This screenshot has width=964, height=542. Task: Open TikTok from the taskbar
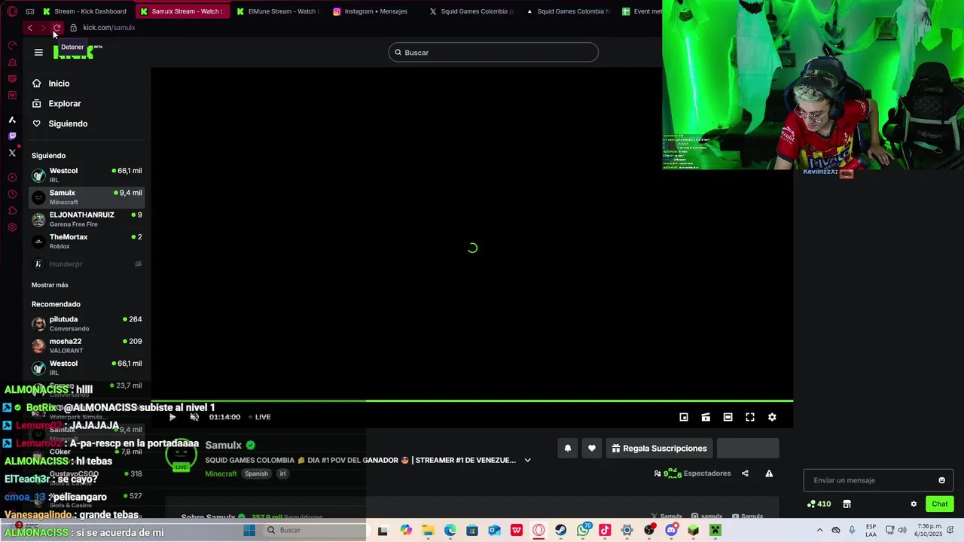pyautogui.click(x=605, y=531)
